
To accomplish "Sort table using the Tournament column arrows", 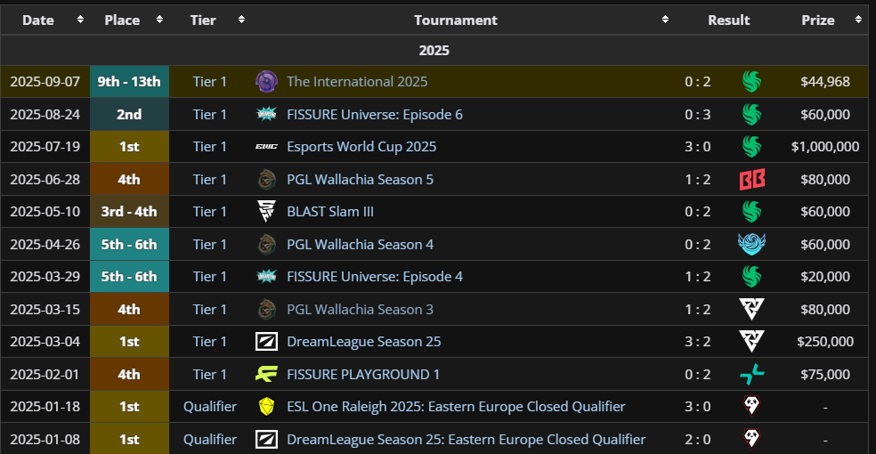I will (665, 20).
